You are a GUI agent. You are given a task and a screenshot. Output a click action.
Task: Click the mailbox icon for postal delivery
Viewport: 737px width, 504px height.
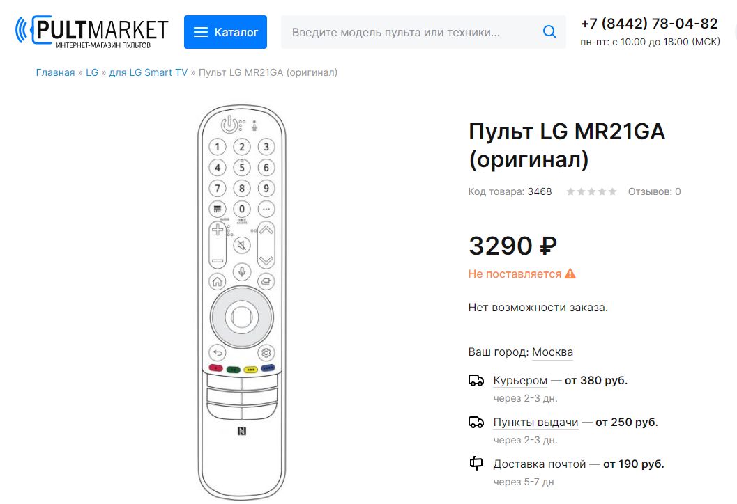(476, 464)
